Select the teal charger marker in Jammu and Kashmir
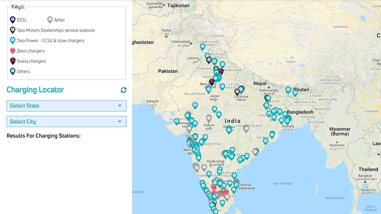 [202, 46]
